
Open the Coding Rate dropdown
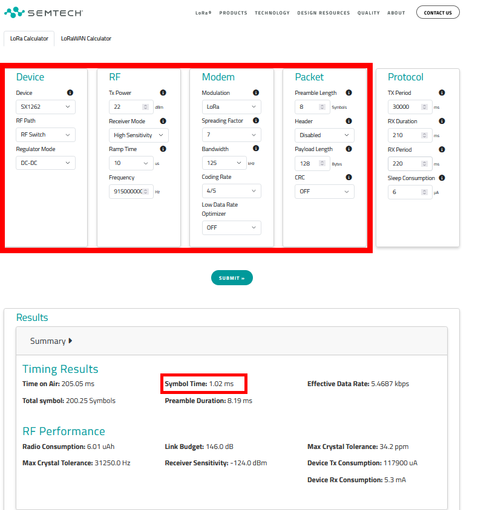pos(231,191)
